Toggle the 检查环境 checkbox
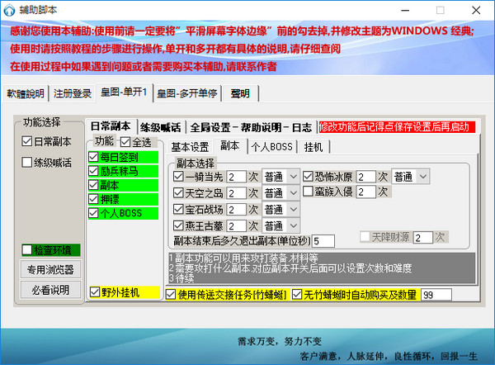The image size is (495, 365). pos(27,250)
